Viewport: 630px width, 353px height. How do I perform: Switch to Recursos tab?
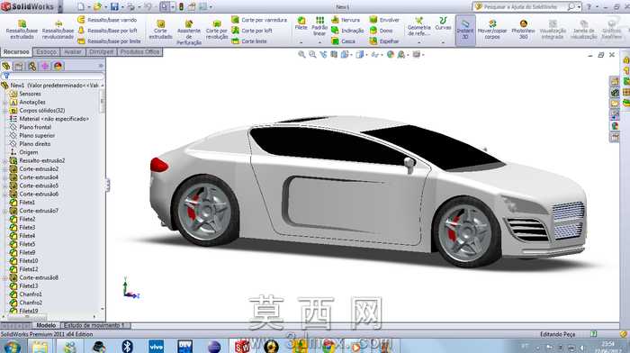(16, 52)
